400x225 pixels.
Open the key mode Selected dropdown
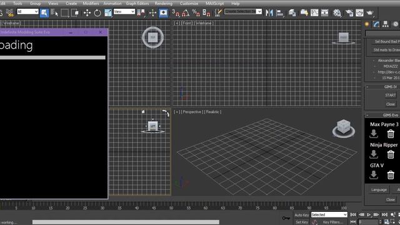pos(329,215)
